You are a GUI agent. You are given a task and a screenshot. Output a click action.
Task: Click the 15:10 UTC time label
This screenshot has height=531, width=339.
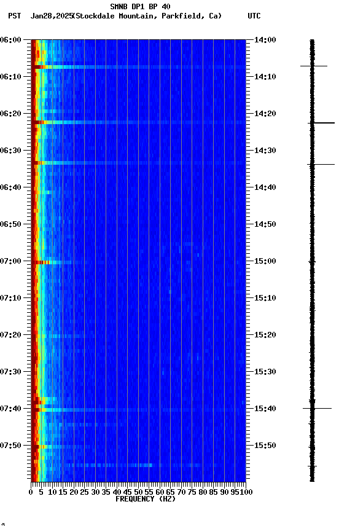pos(265,298)
